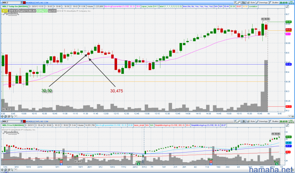Click the earnings phone icon under $0.38

click(211, 162)
